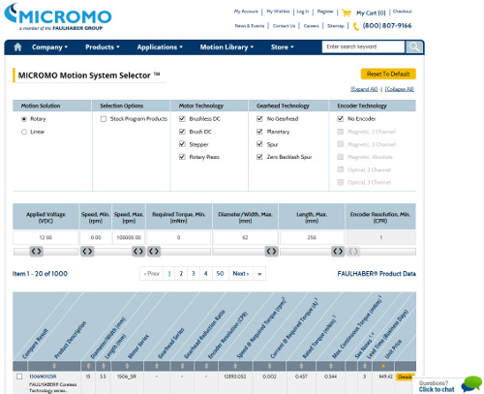Sort by Length column arrows
The image size is (484, 394).
coord(104,366)
